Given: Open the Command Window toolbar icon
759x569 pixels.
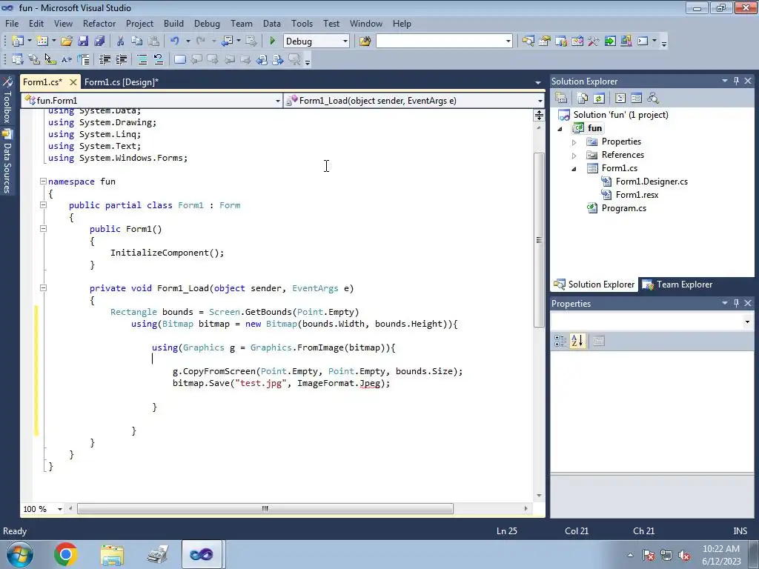Looking at the screenshot, I should (643, 41).
